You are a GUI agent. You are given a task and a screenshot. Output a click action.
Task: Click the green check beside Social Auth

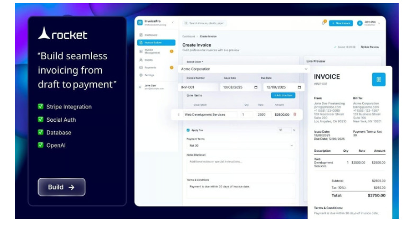[41, 119]
